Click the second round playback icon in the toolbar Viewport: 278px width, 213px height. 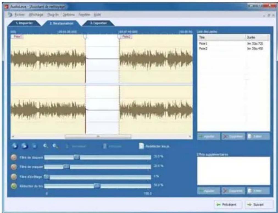tap(24, 146)
